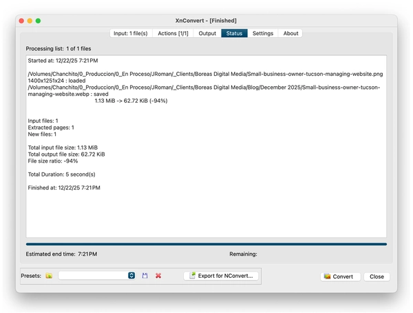Save current preset with floppy icon
The width and height of the screenshot is (413, 313).
145,276
